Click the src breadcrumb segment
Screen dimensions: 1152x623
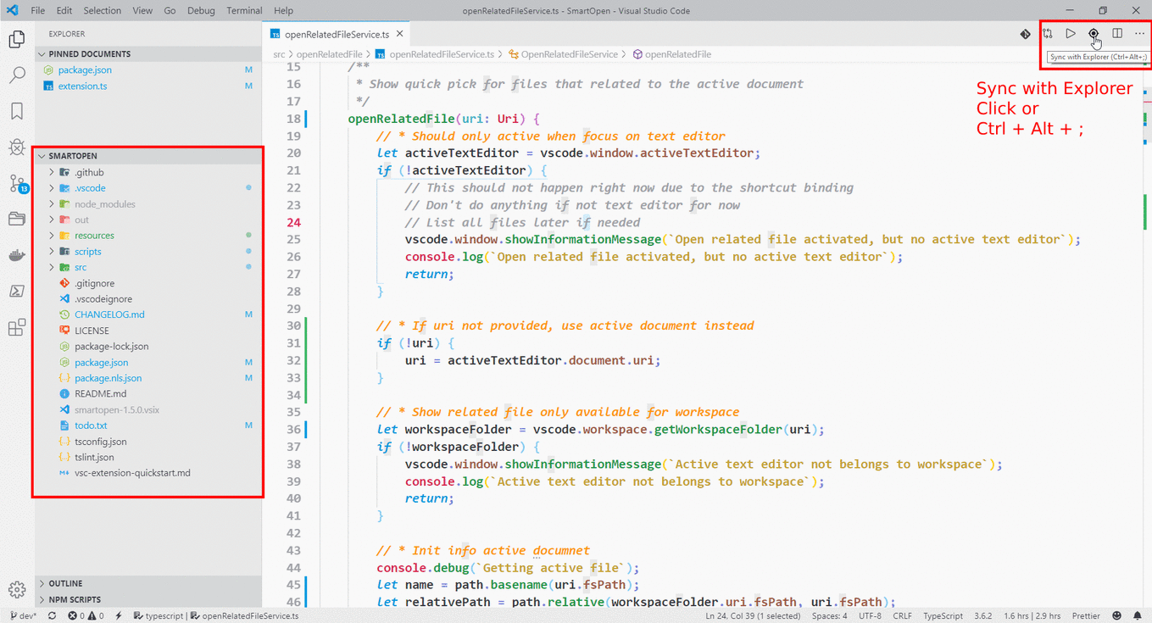pos(279,53)
